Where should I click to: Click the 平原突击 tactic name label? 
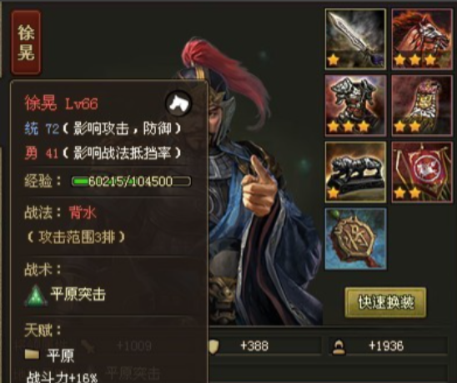(x=78, y=294)
